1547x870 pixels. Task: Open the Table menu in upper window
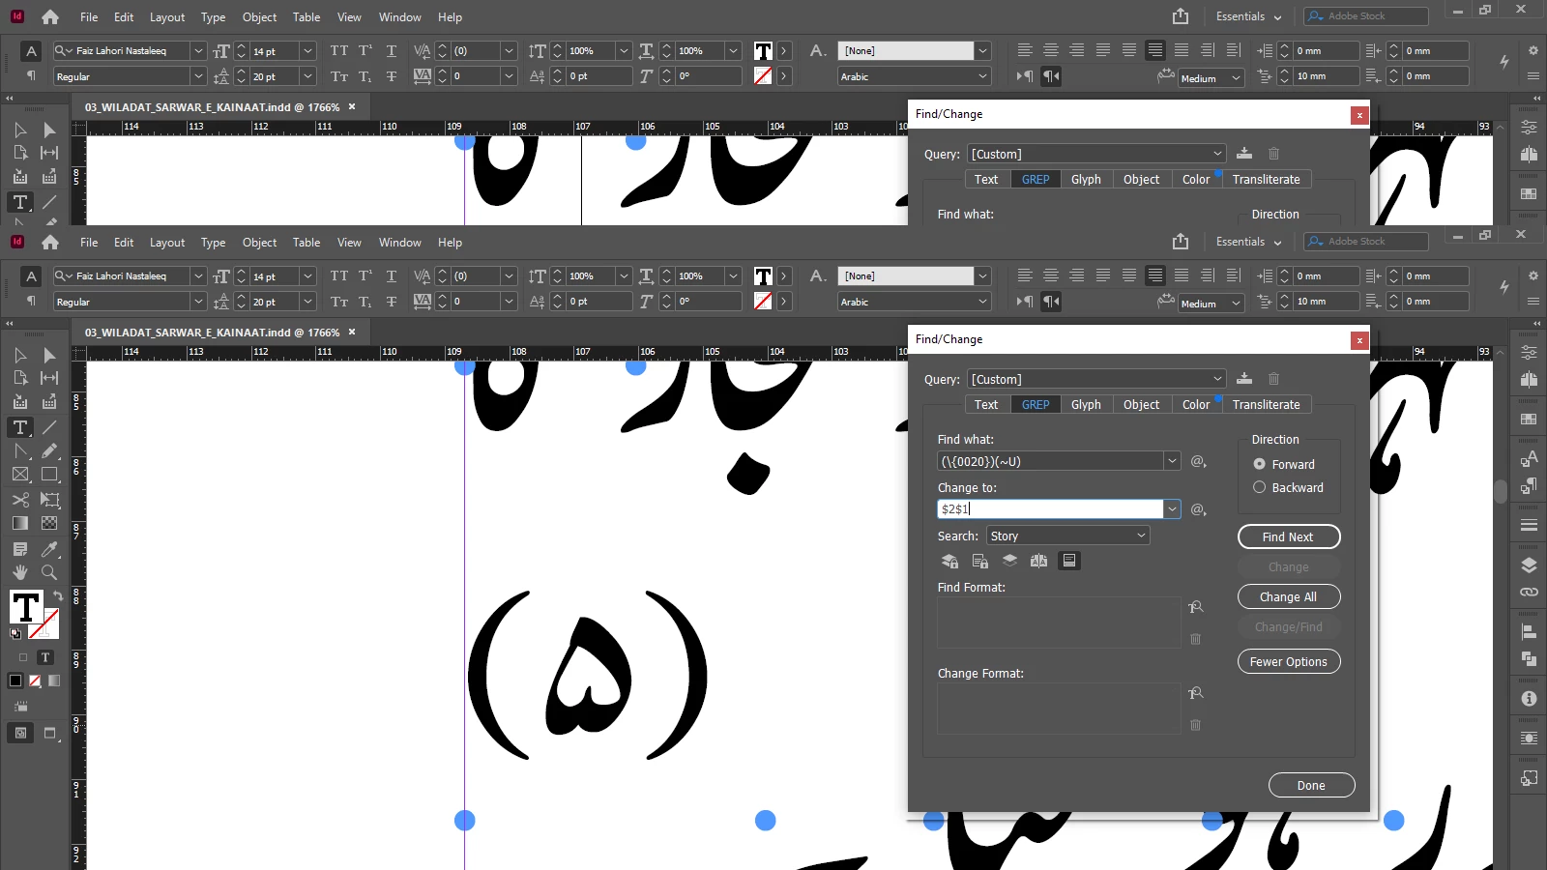click(306, 17)
